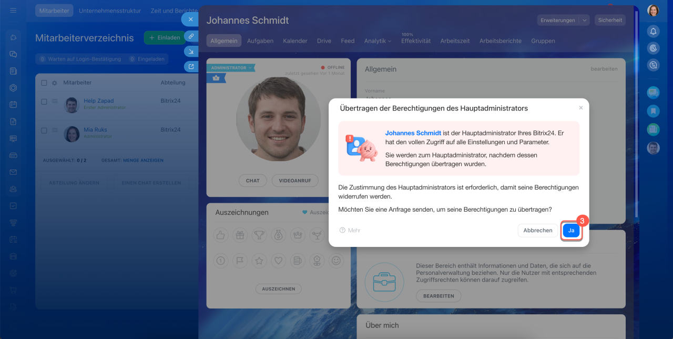Give money bag award
Screen dimensions: 673x339
coord(278,235)
